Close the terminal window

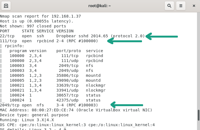194,5
